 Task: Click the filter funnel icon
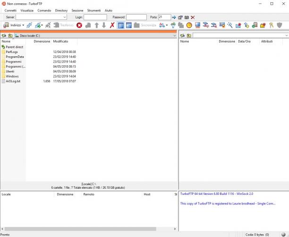coord(173,25)
